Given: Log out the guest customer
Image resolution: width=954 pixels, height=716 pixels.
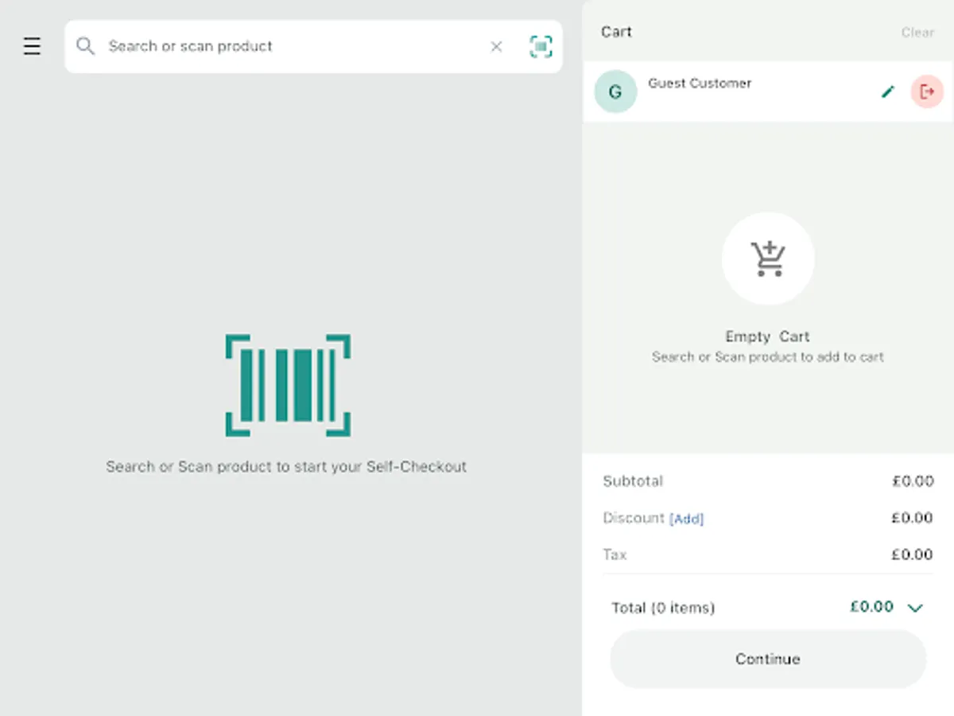Looking at the screenshot, I should (x=926, y=92).
